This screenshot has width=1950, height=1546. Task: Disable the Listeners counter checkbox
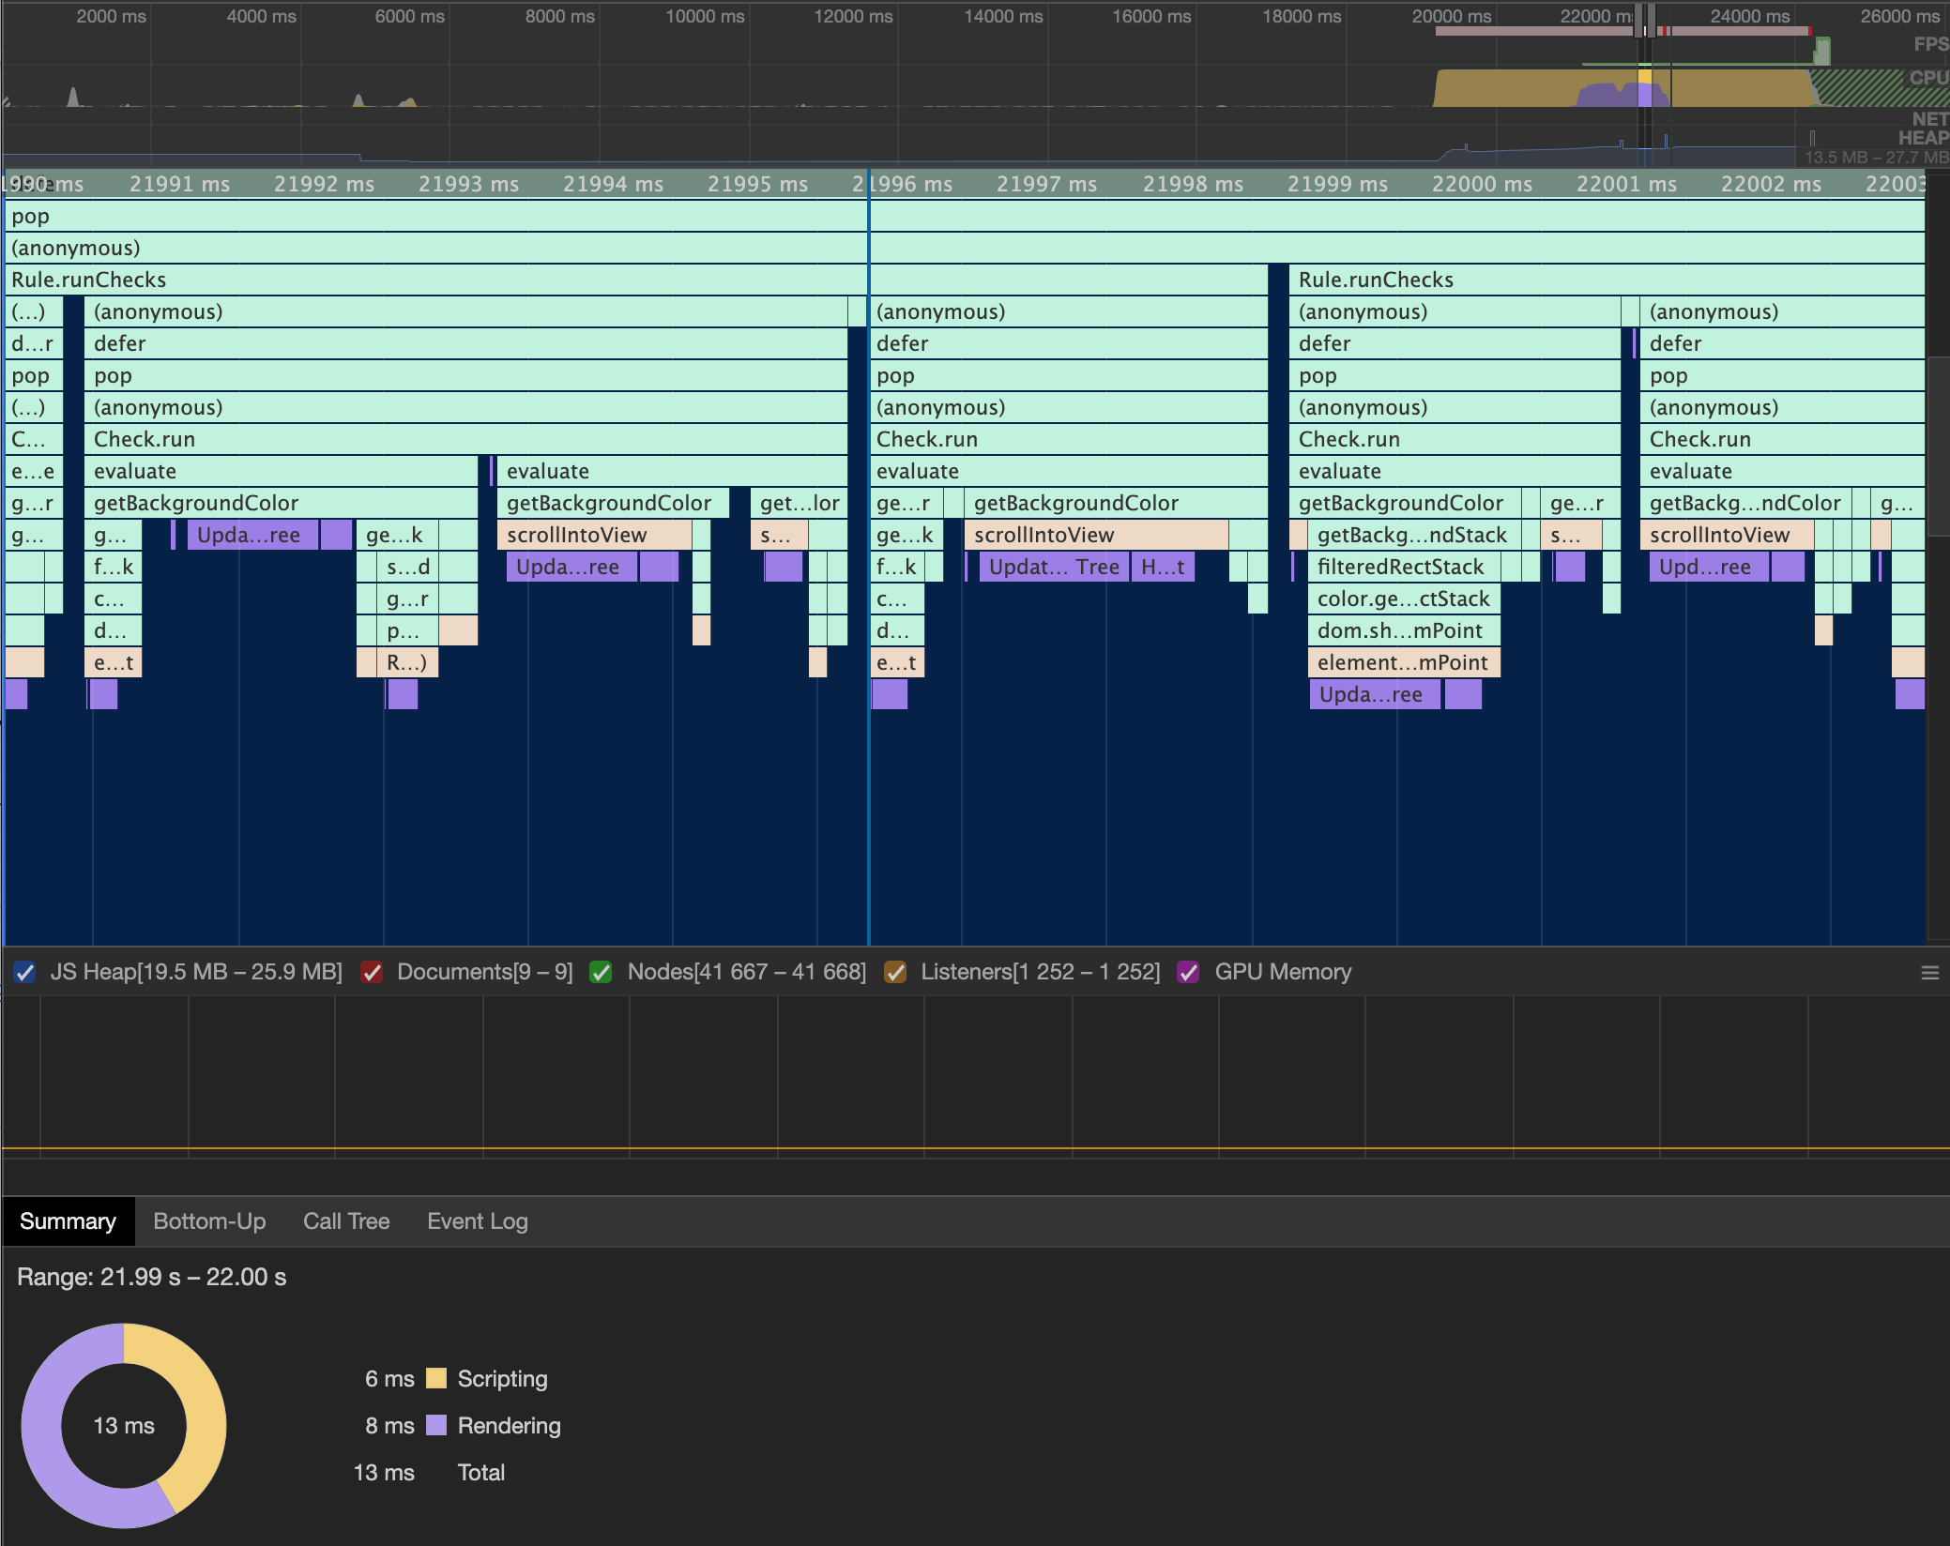click(x=895, y=972)
